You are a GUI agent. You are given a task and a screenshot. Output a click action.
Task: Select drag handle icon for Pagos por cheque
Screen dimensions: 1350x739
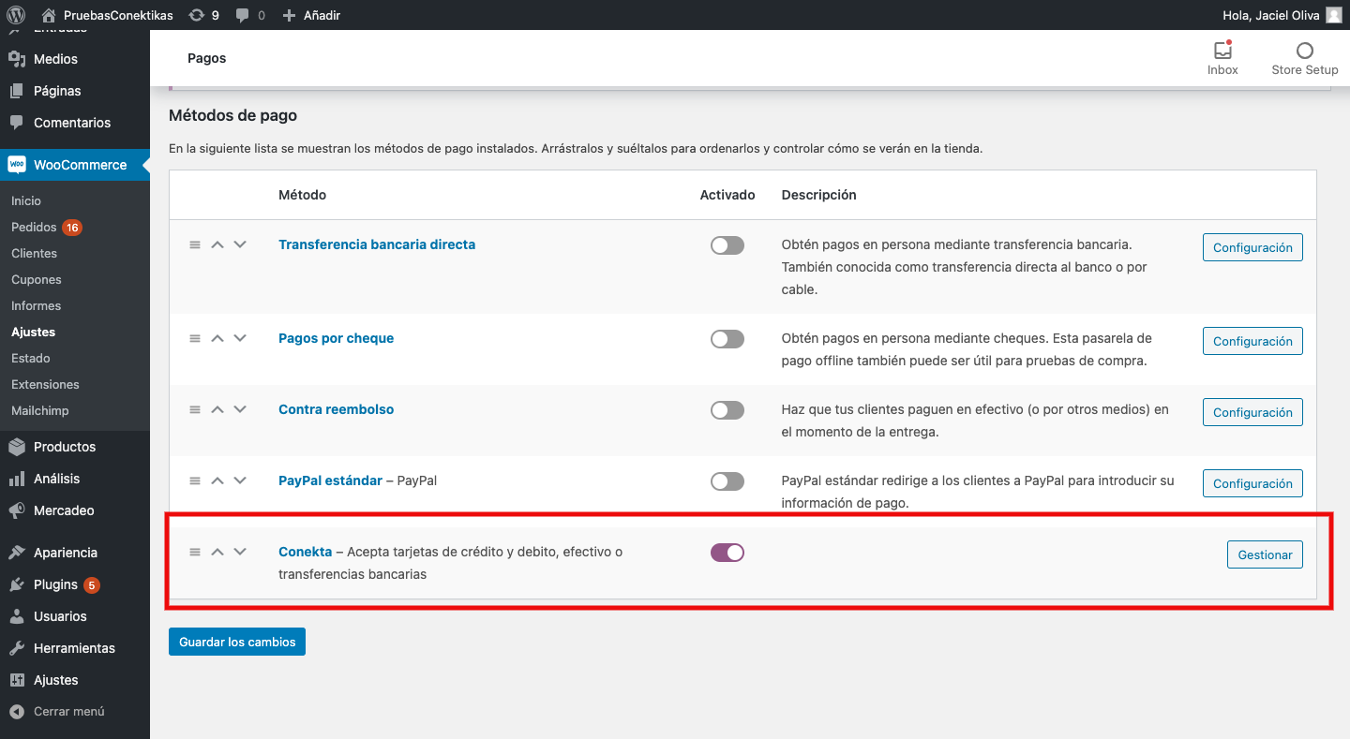point(195,338)
